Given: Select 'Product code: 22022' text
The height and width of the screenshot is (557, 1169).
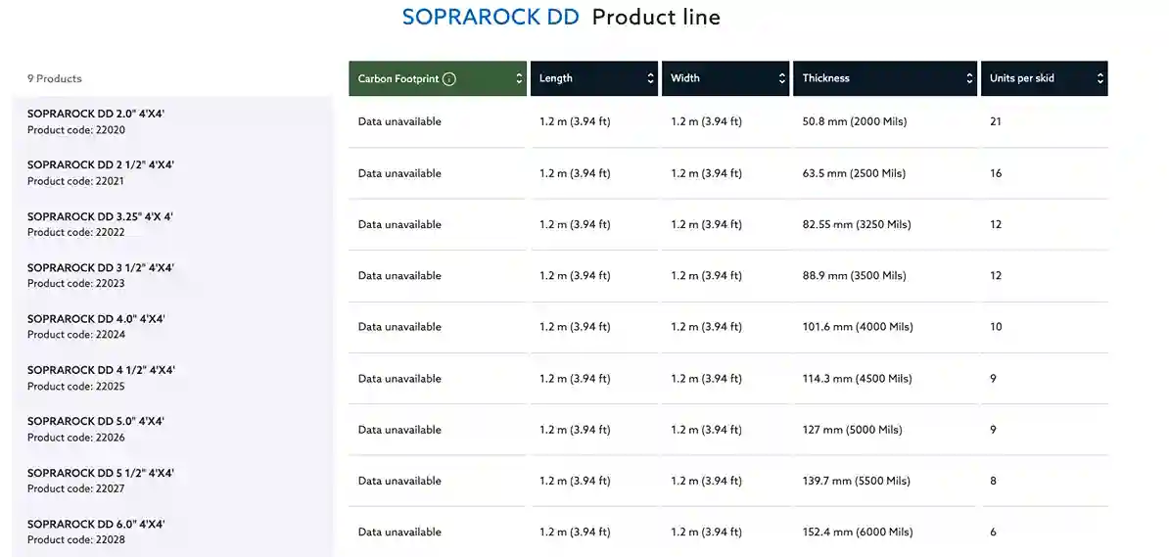Looking at the screenshot, I should [76, 232].
